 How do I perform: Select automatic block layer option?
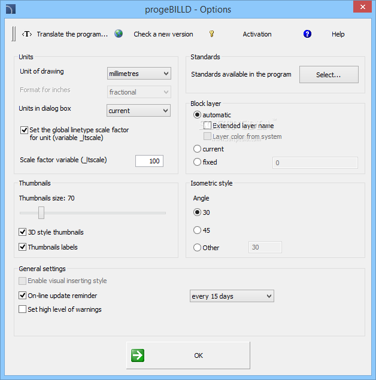pos(198,115)
